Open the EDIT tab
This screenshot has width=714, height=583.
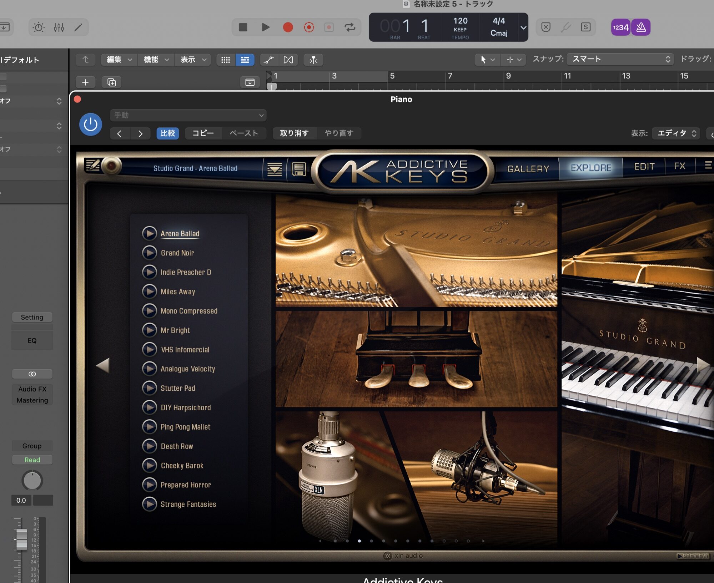644,167
